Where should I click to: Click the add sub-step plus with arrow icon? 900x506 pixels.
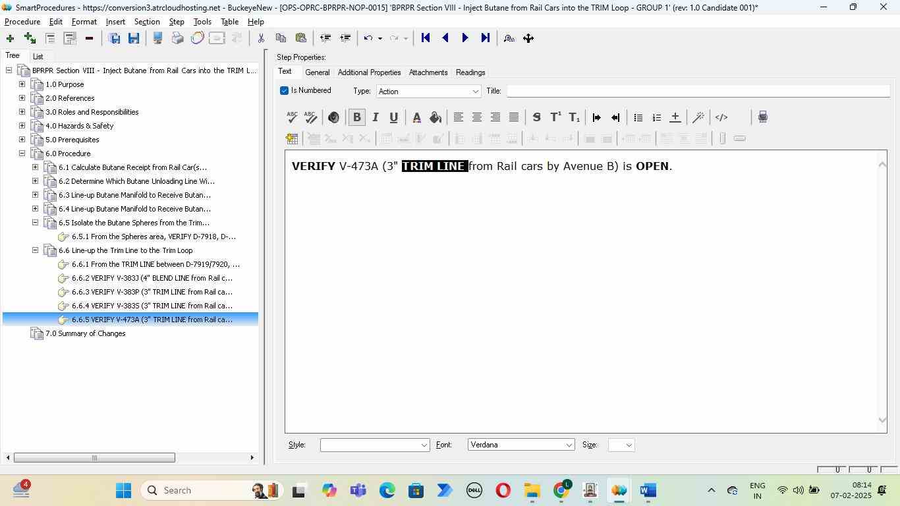point(30,38)
